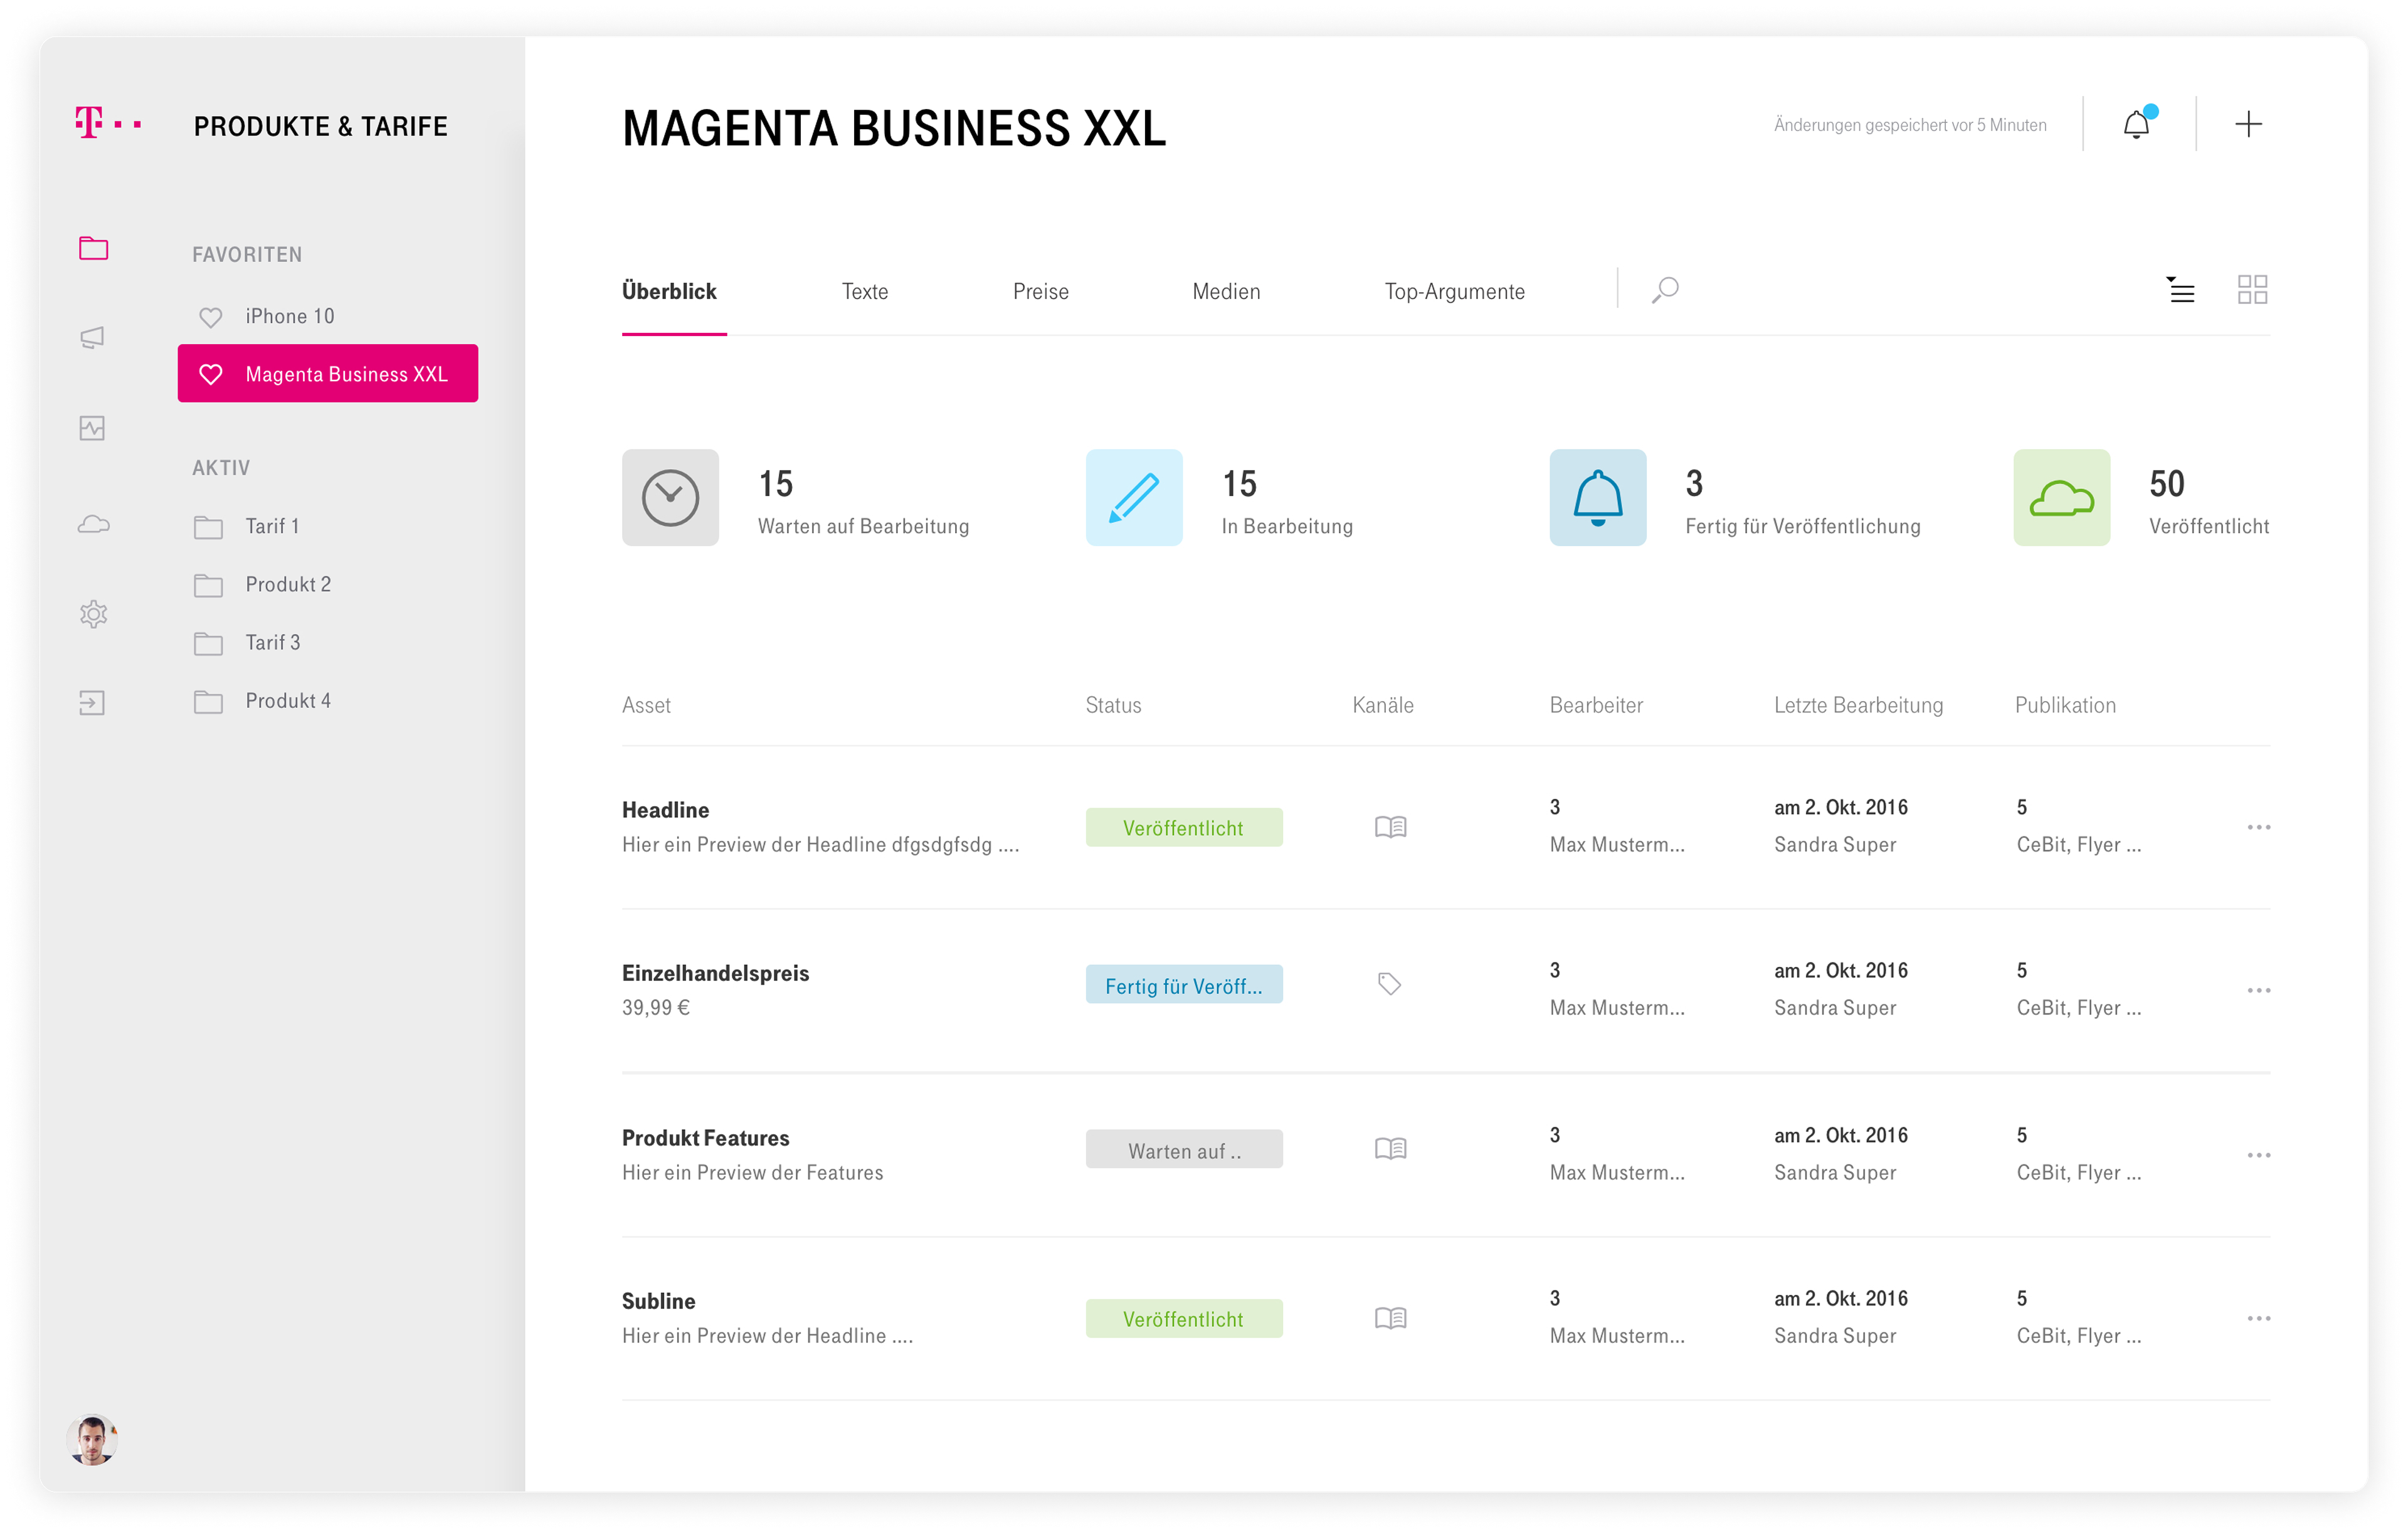2408x1535 pixels.
Task: Open the Subline asset
Action: (658, 1301)
